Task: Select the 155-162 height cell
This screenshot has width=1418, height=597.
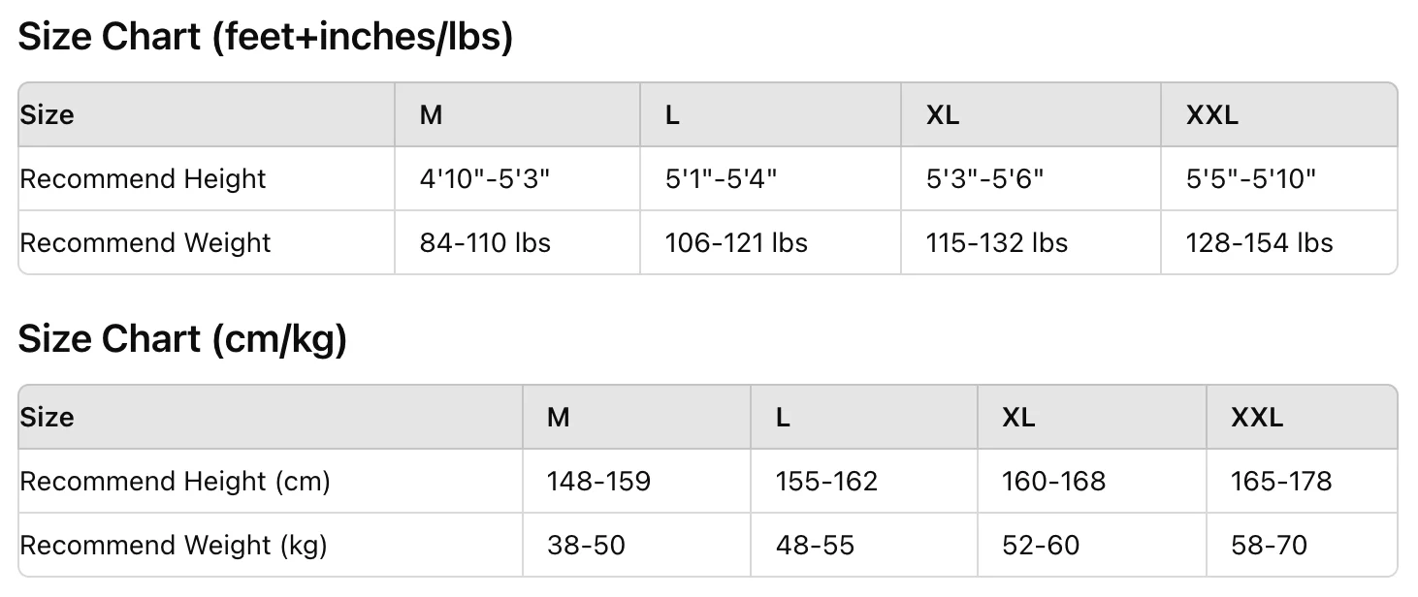Action: tap(826, 482)
